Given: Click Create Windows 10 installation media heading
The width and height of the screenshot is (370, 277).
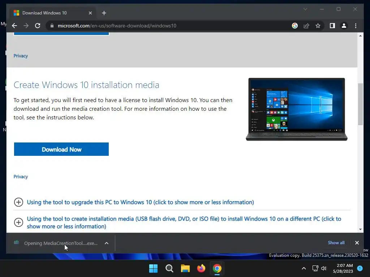Looking at the screenshot, I should [x=86, y=85].
